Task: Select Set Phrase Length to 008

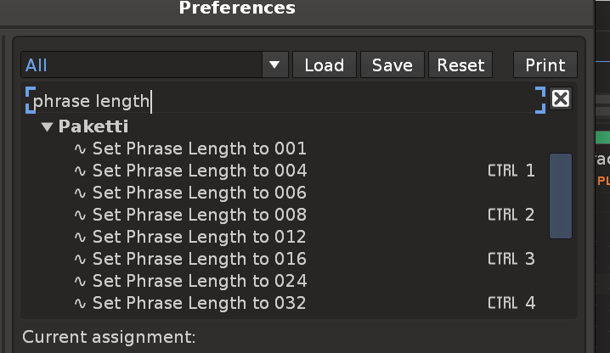Action: click(x=199, y=215)
